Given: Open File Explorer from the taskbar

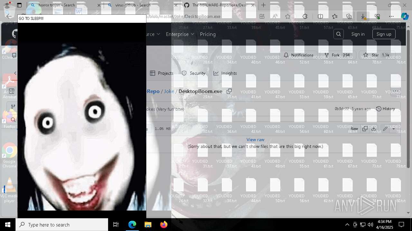Looking at the screenshot, I should (x=148, y=225).
